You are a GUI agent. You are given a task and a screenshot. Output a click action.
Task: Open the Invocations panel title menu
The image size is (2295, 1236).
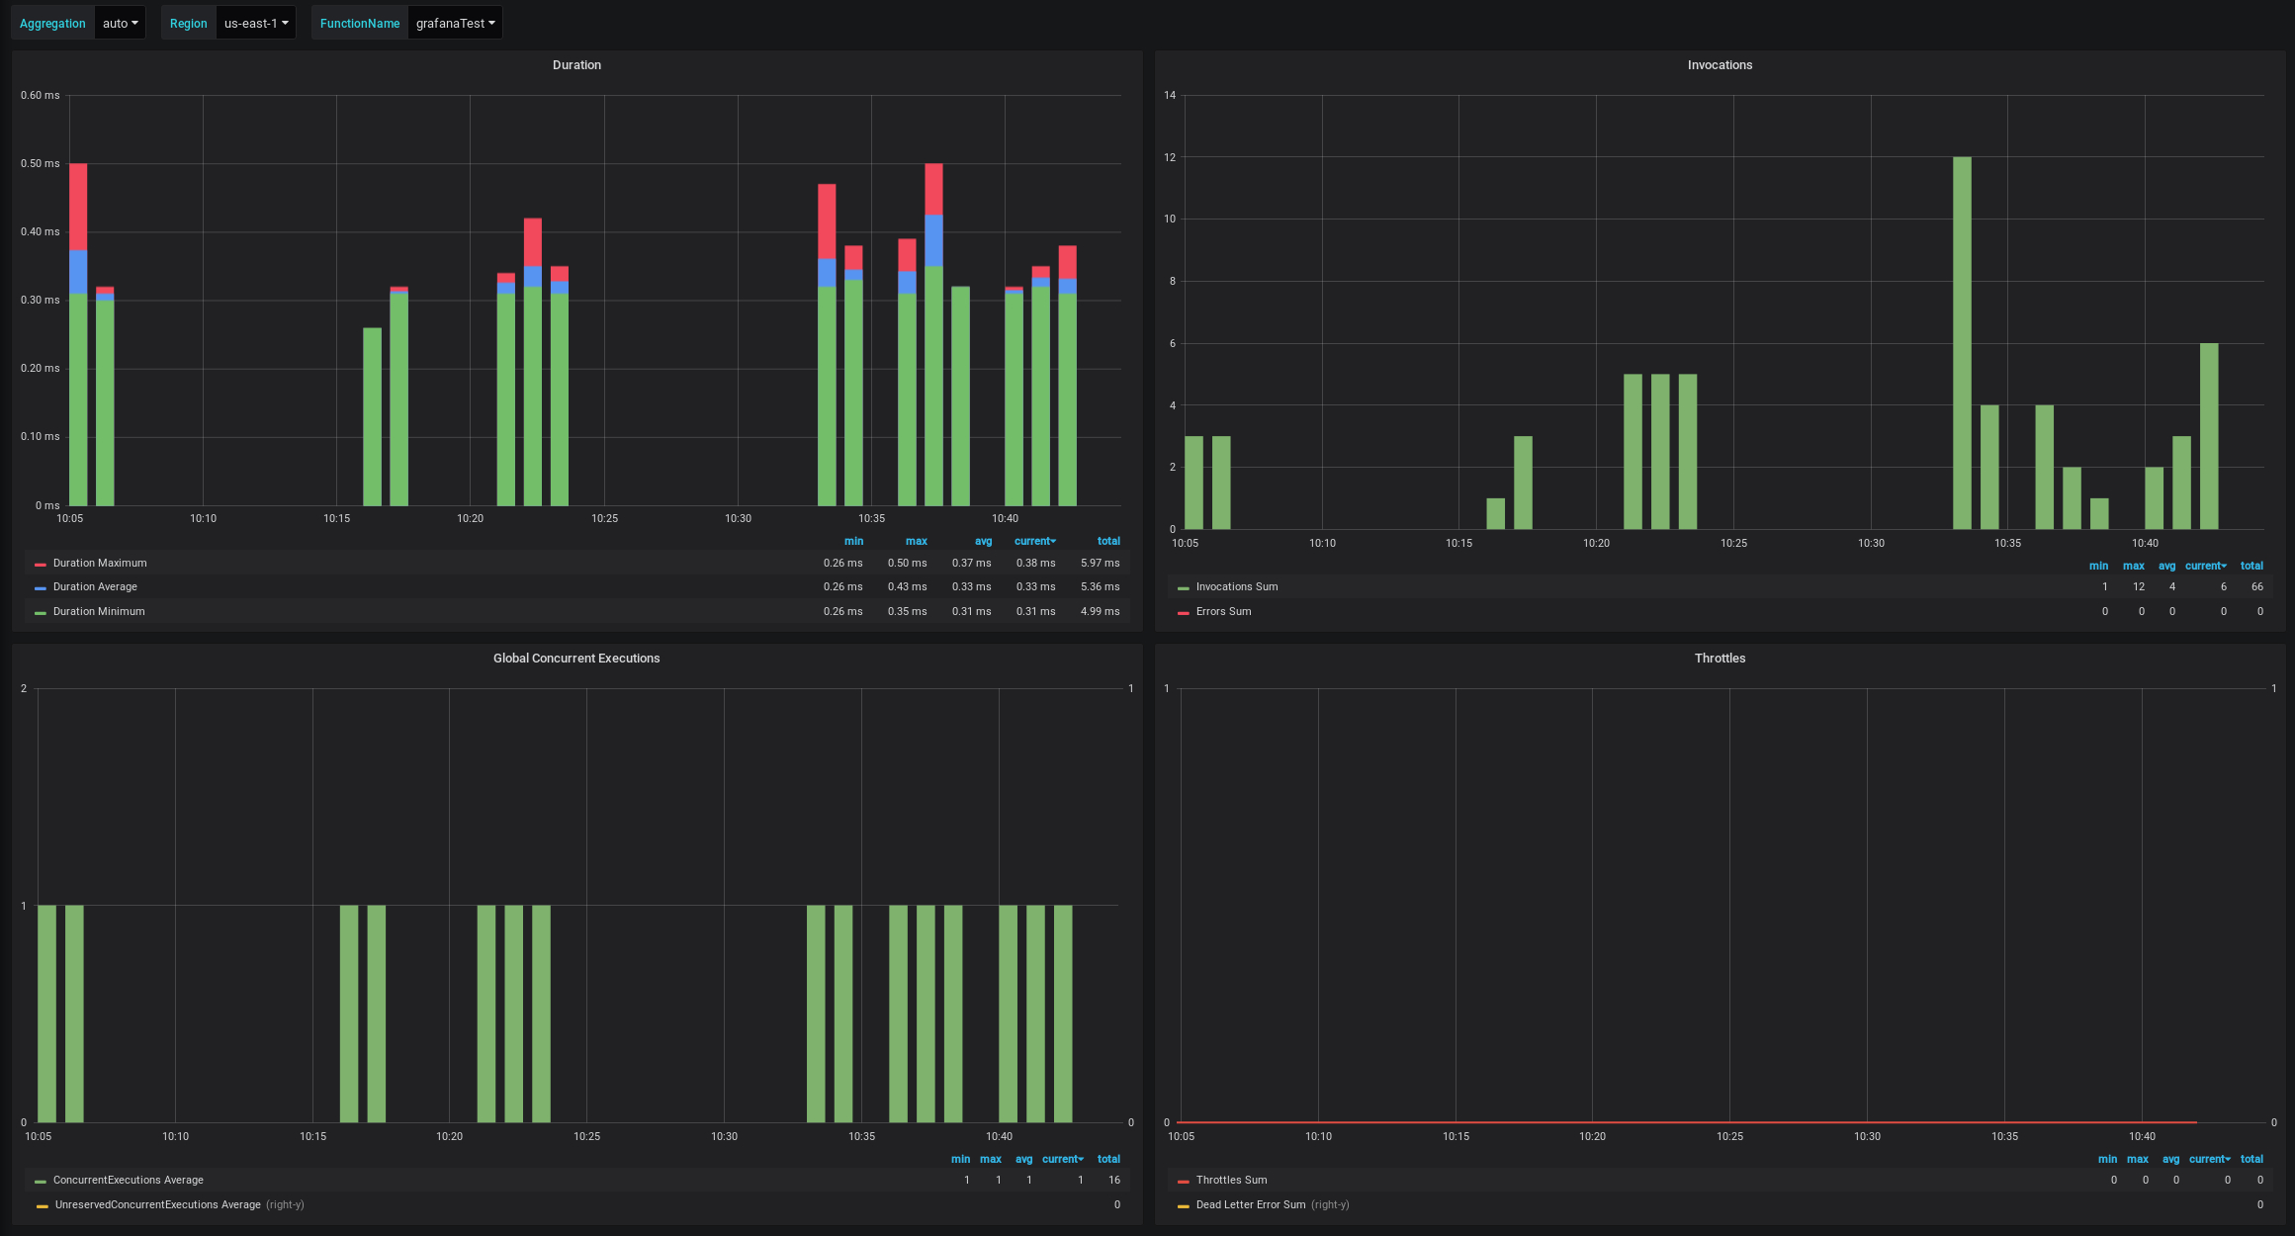(1720, 65)
